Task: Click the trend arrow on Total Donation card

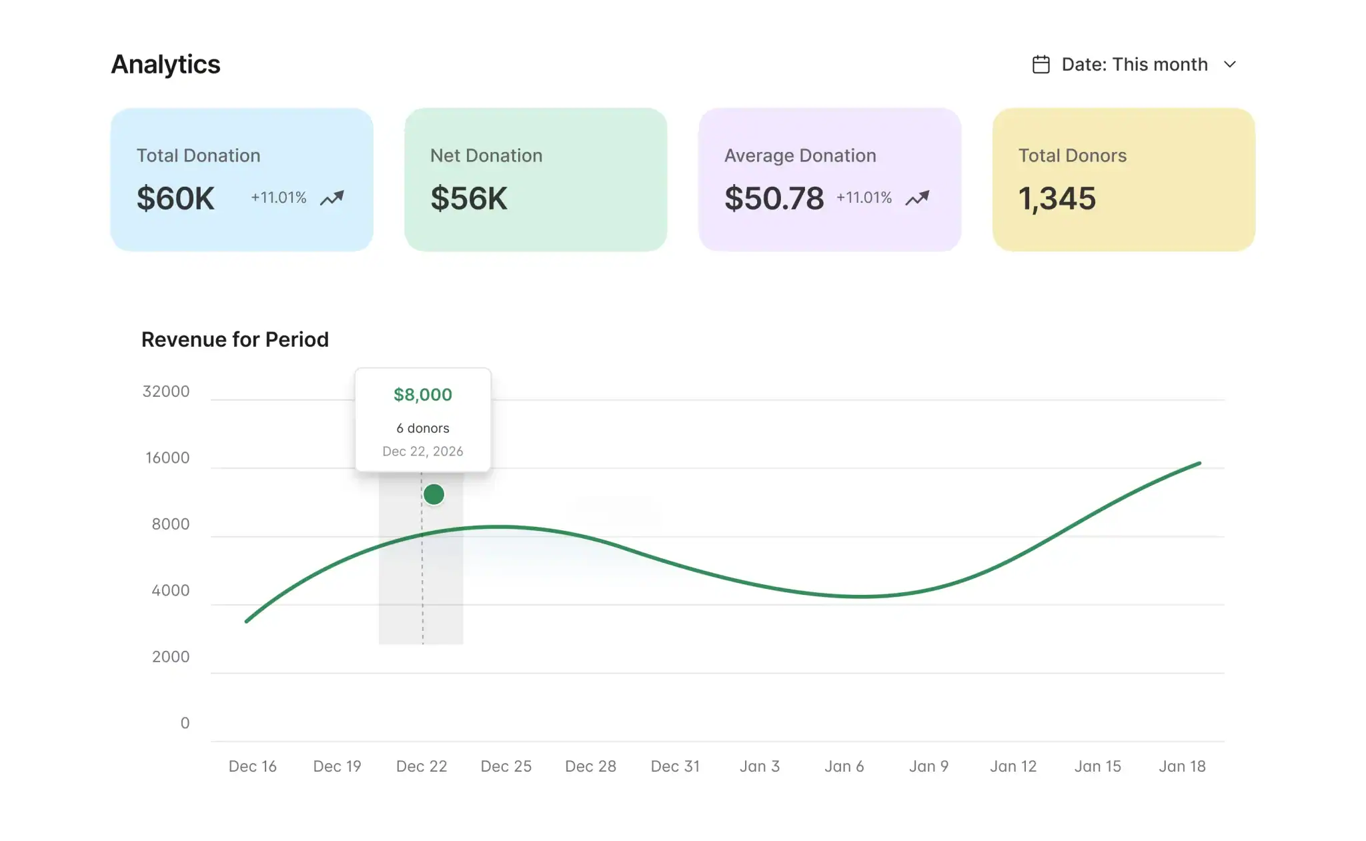Action: [x=332, y=198]
